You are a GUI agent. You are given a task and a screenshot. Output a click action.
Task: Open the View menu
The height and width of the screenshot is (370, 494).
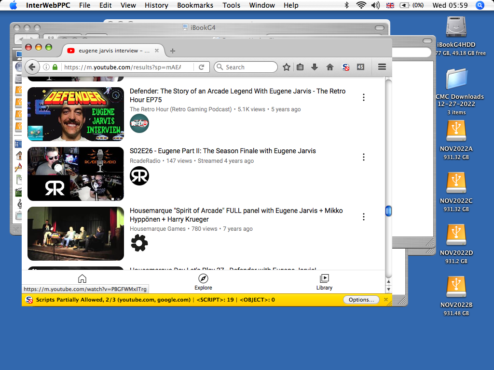point(128,5)
